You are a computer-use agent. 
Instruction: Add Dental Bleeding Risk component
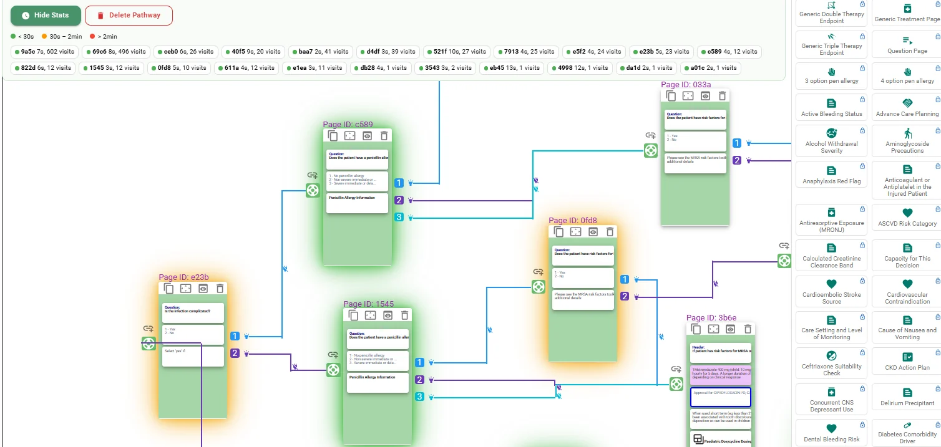(x=831, y=432)
